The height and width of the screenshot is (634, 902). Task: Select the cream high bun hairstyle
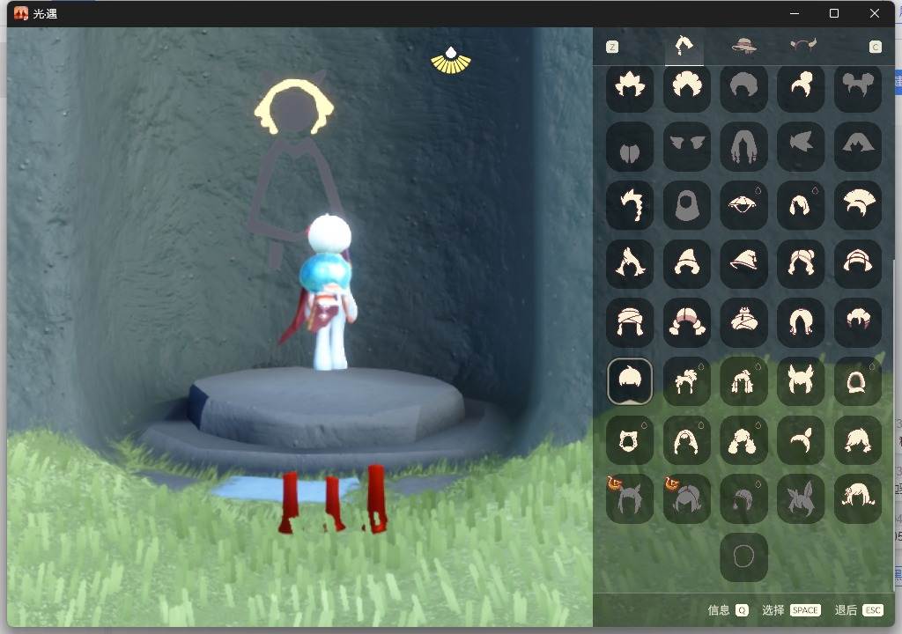(801, 87)
